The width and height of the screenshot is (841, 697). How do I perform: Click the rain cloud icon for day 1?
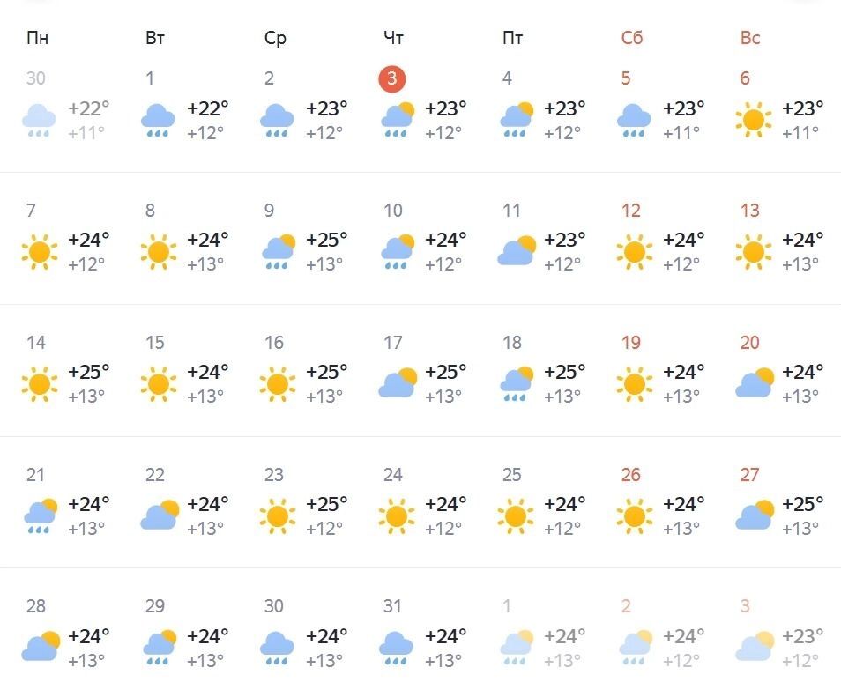pyautogui.click(x=158, y=120)
